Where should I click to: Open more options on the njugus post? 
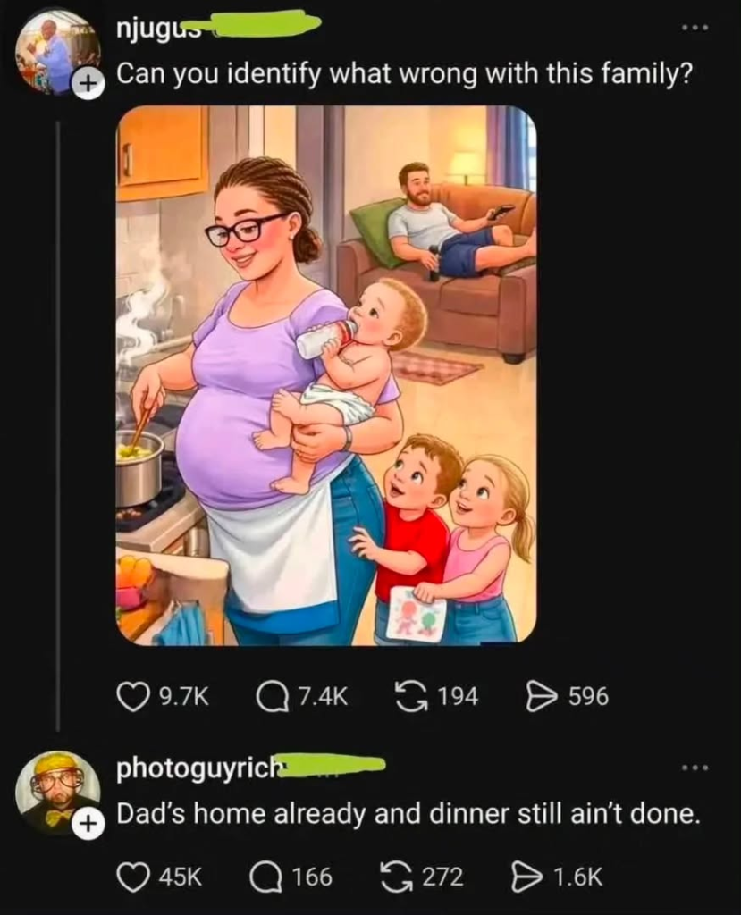point(695,28)
